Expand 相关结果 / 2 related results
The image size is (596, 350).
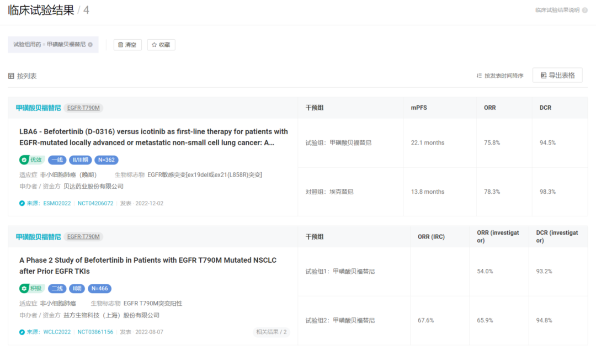click(x=272, y=332)
